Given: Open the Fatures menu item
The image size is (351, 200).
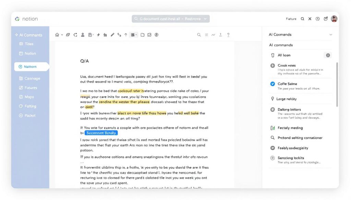Looking at the screenshot, I should click(31, 88).
